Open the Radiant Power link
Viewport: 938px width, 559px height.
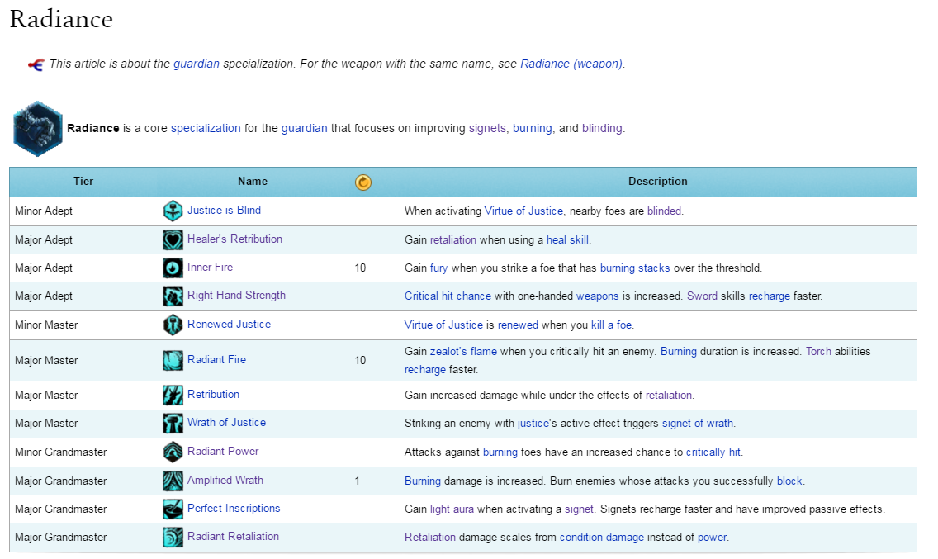223,451
